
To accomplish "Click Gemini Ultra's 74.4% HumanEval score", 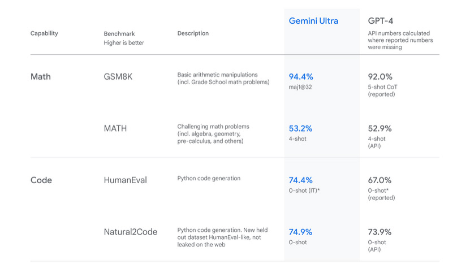I will pos(301,180).
